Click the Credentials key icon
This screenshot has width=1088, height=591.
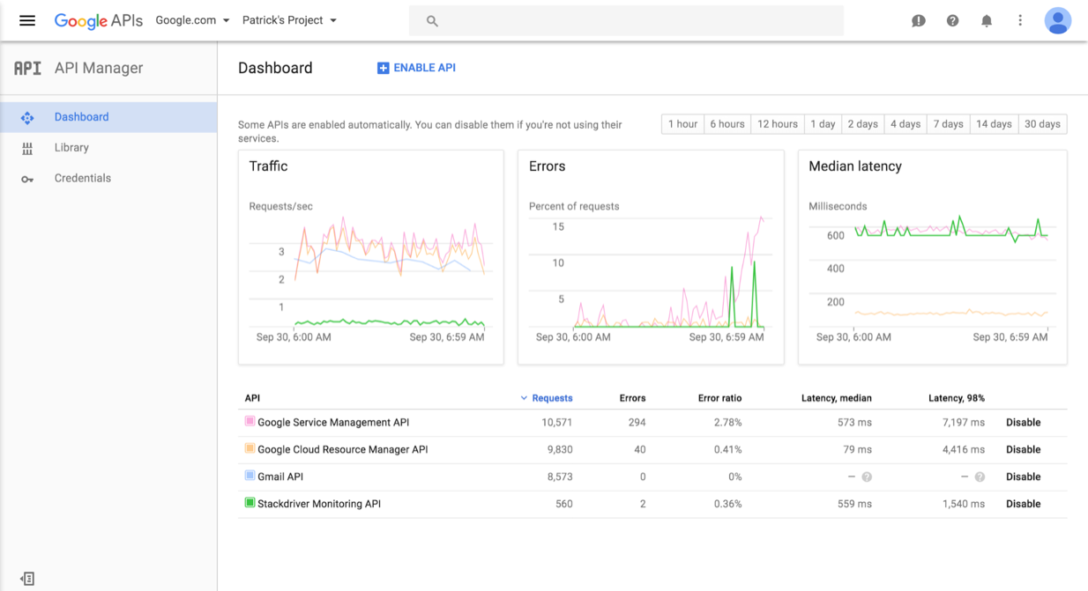tap(27, 179)
